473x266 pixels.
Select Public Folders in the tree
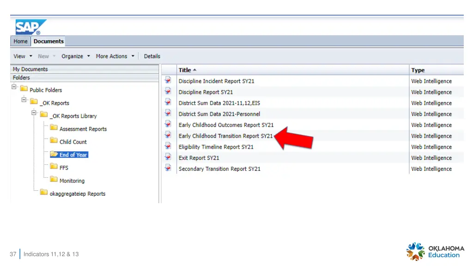click(46, 90)
